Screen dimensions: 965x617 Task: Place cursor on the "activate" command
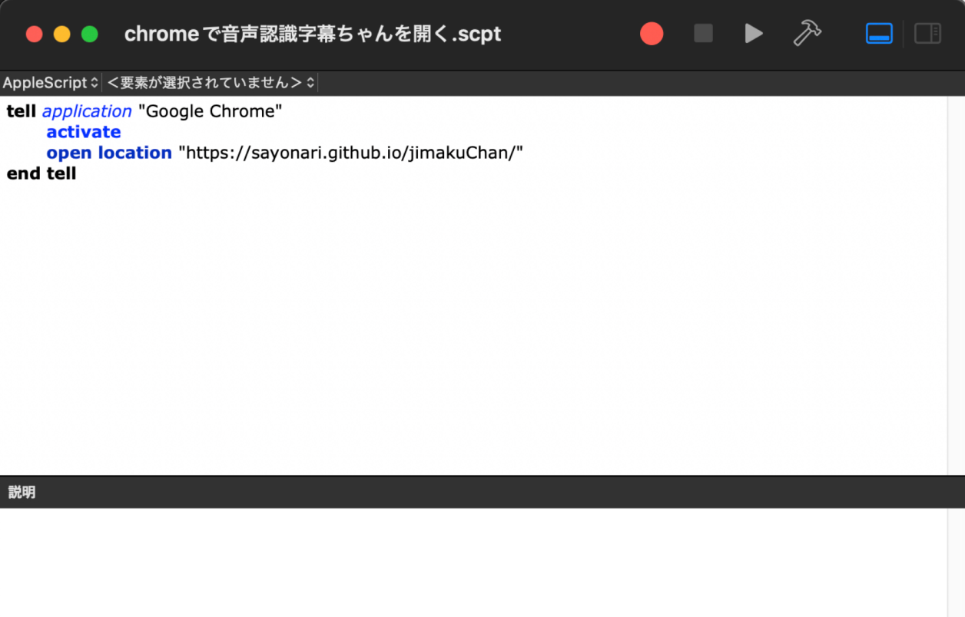tap(84, 132)
